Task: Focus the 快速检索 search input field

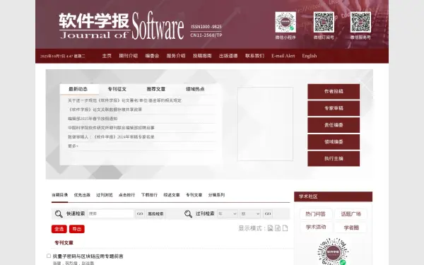Action: pos(111,213)
